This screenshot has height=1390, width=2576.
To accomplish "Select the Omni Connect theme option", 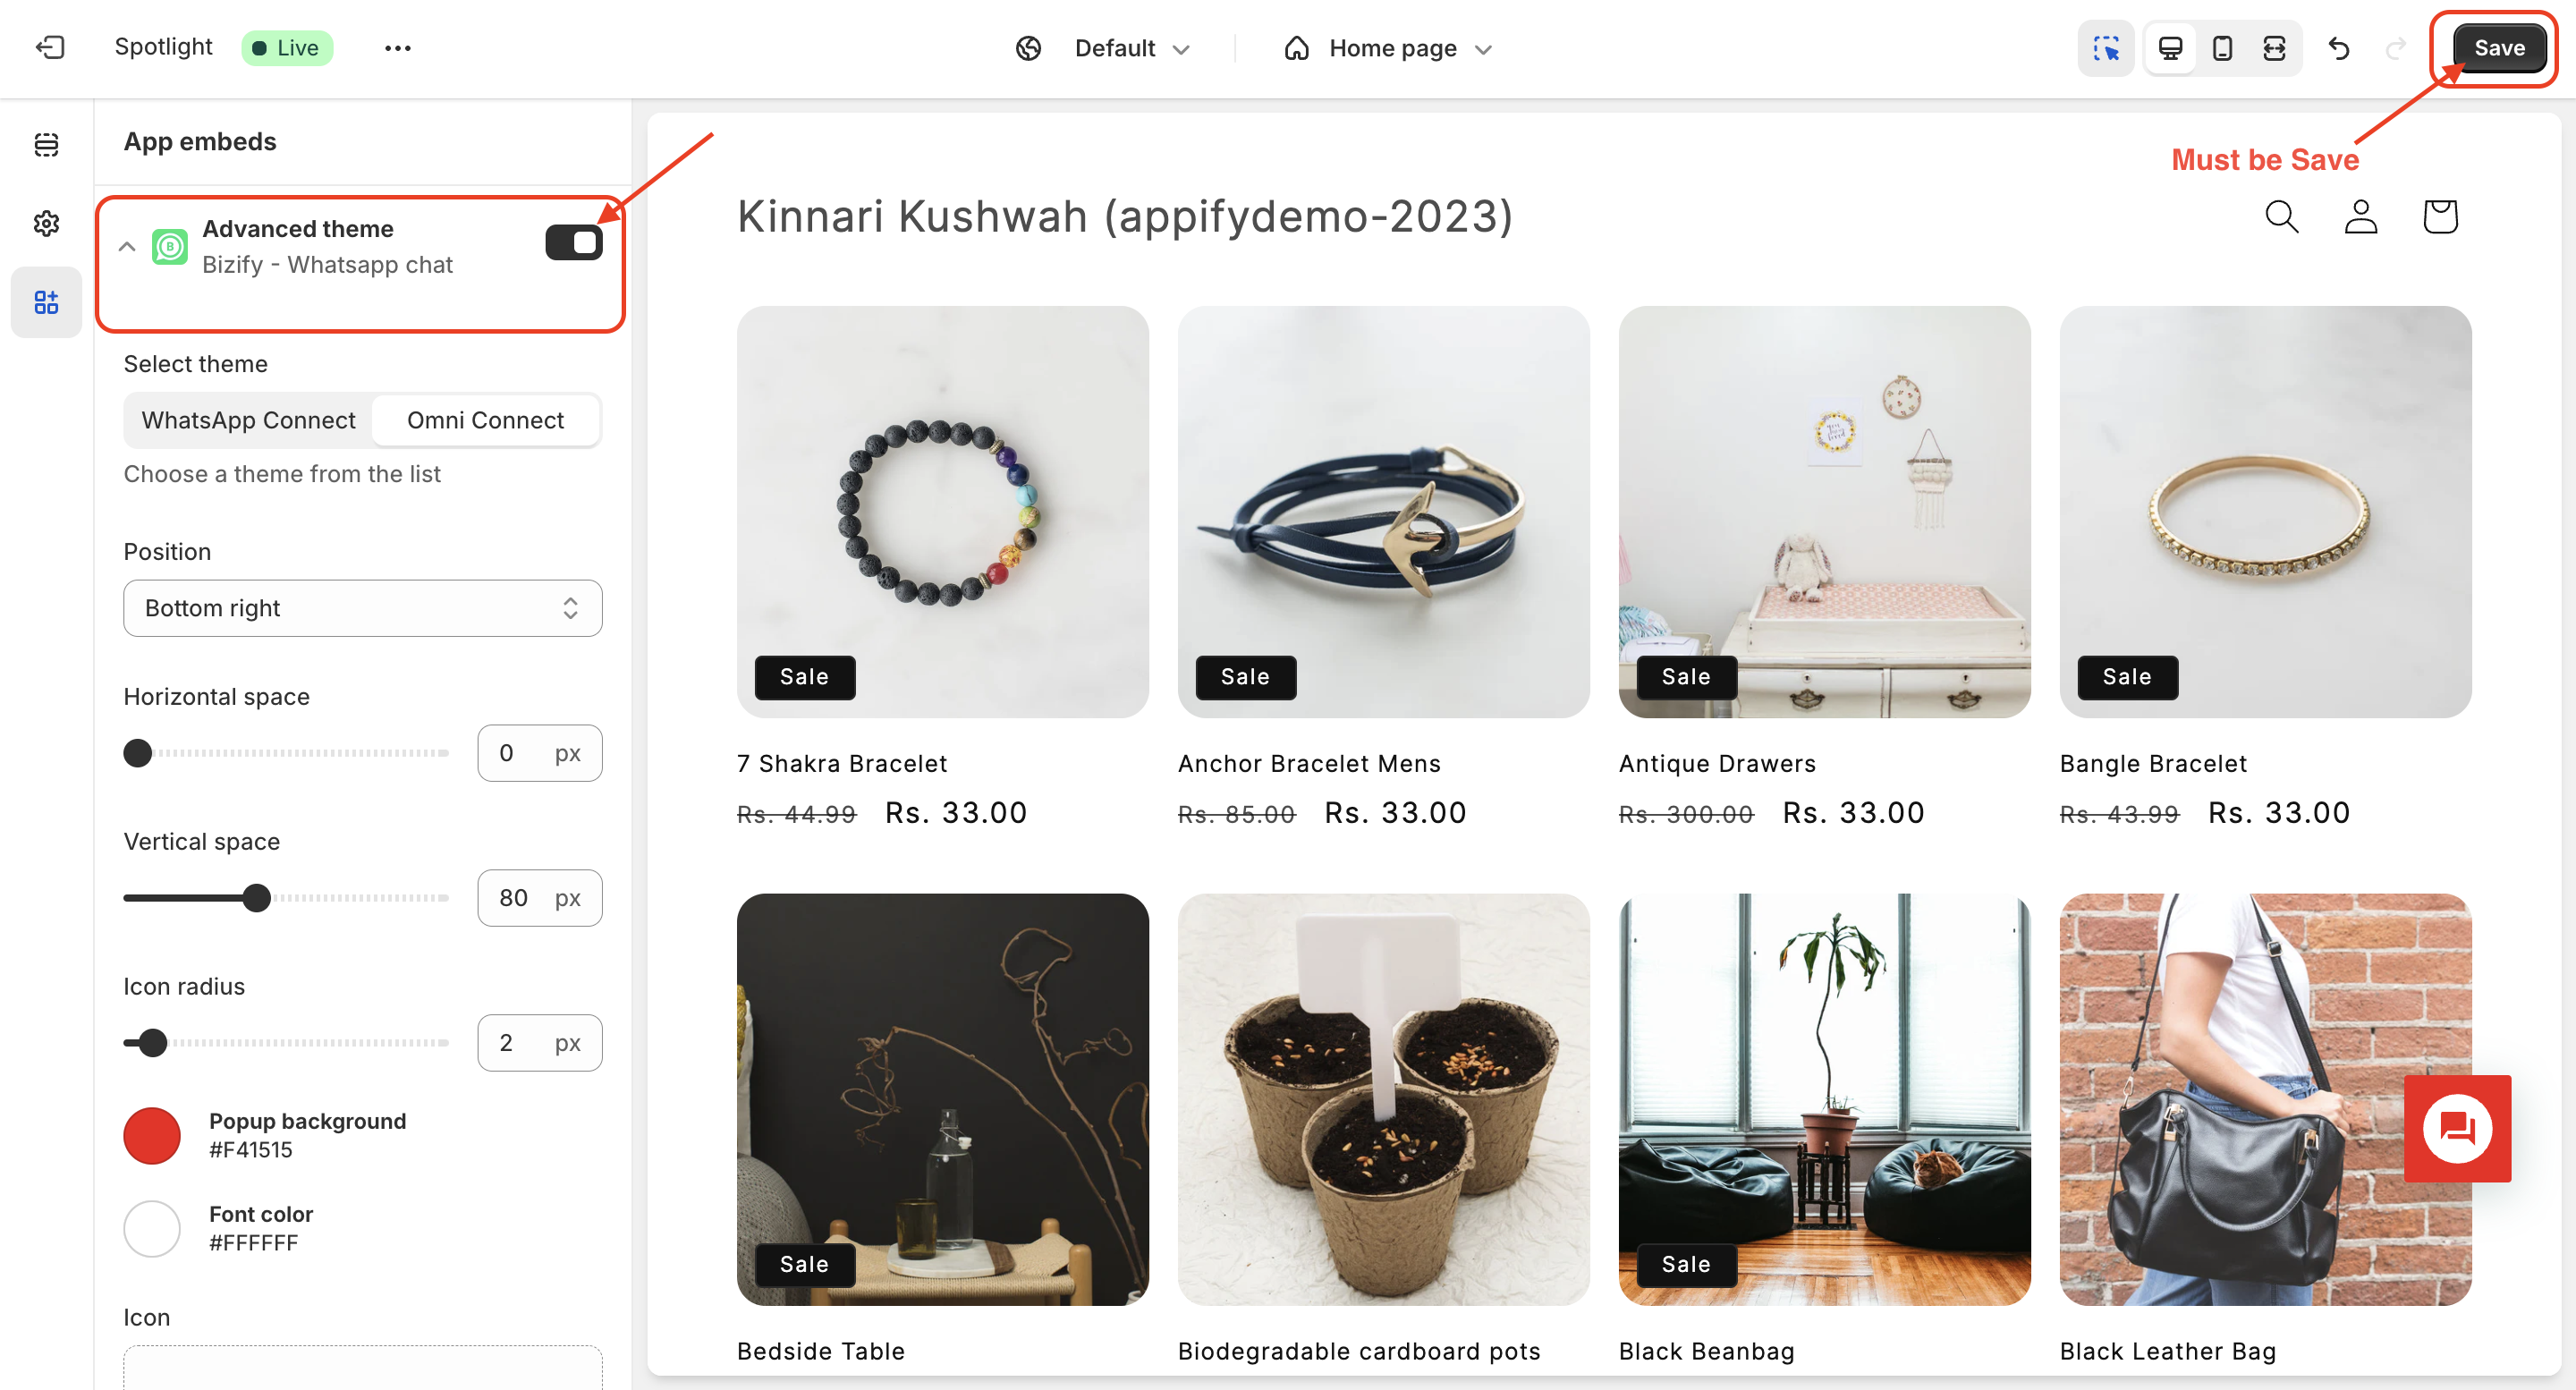I will (x=485, y=420).
